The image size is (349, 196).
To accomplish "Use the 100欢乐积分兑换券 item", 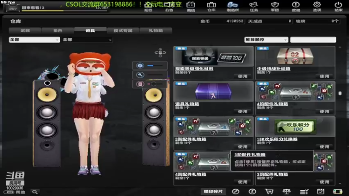I will click(324, 147).
